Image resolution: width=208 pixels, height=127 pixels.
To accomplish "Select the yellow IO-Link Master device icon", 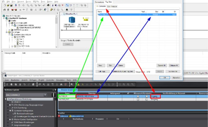I will [85, 20].
